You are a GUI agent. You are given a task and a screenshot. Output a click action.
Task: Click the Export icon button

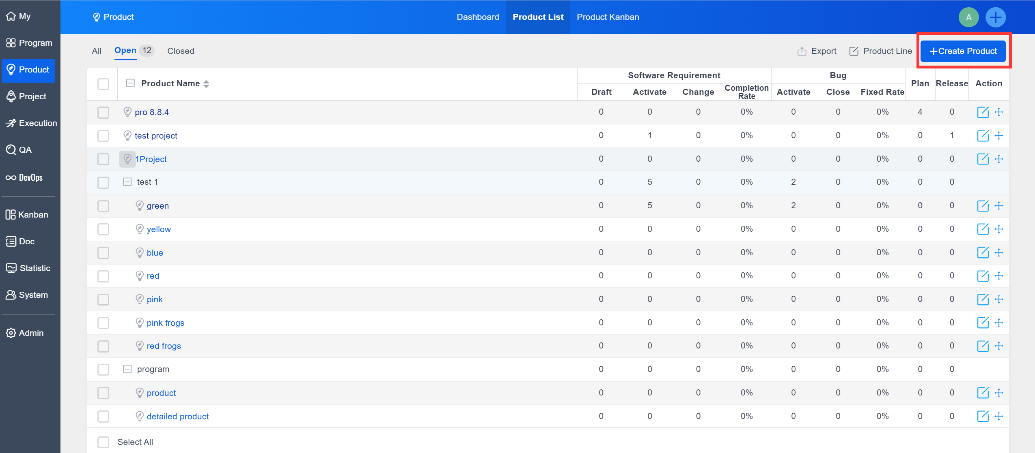[x=817, y=51]
